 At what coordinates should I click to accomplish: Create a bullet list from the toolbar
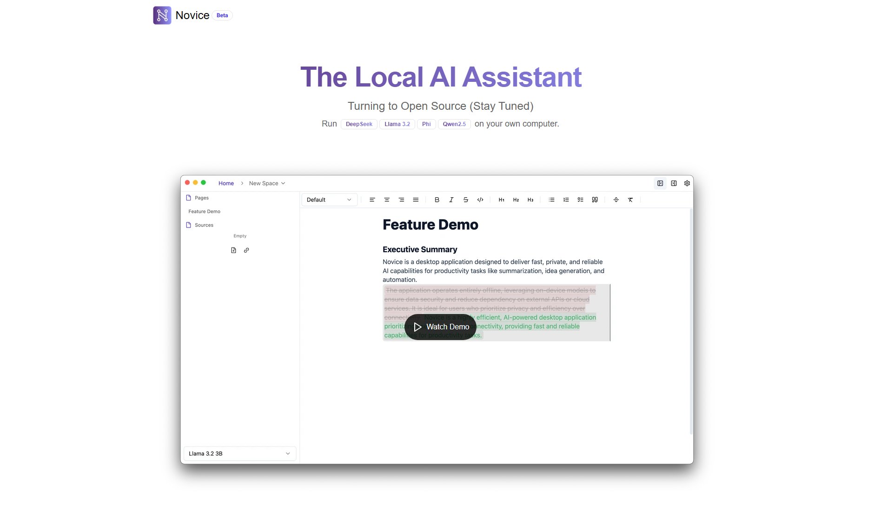(x=551, y=200)
